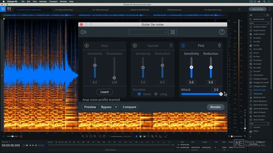This screenshot has width=273, height=153.
Task: Open the File menu
Action: (23, 1)
